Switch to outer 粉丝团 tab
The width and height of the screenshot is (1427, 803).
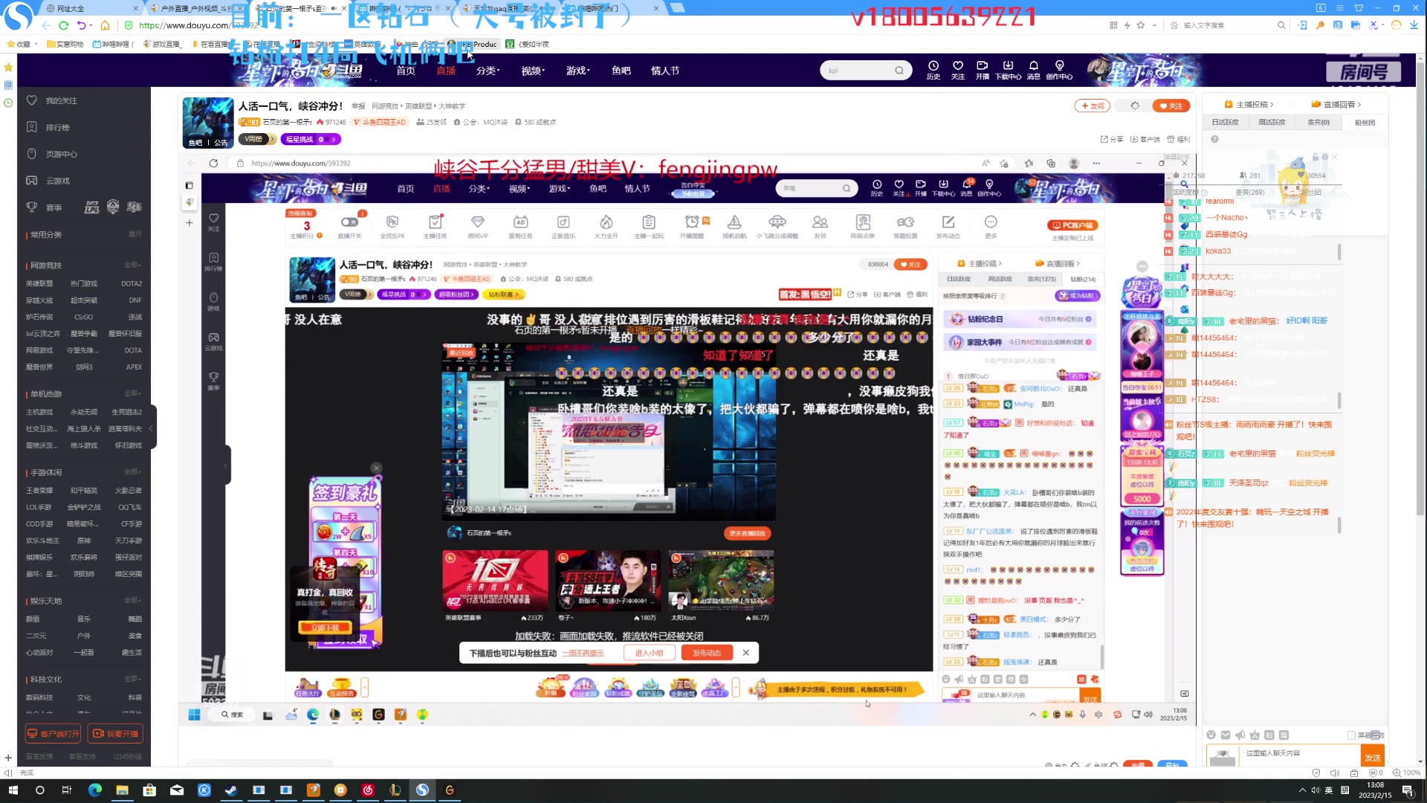coord(1365,122)
